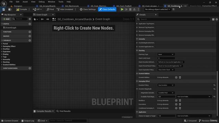219x123 pixels.
Task: Compile the blueprint
Action: pyautogui.click(x=22, y=9)
